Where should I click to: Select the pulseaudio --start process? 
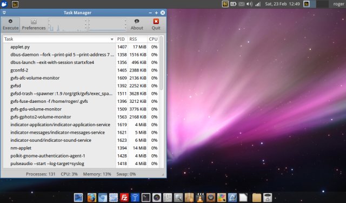pyautogui.click(x=81, y=163)
